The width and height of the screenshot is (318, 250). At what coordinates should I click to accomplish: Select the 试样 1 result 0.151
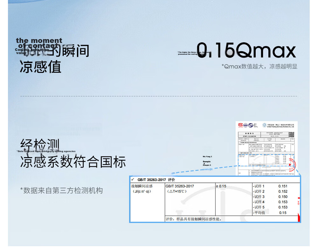click(283, 186)
